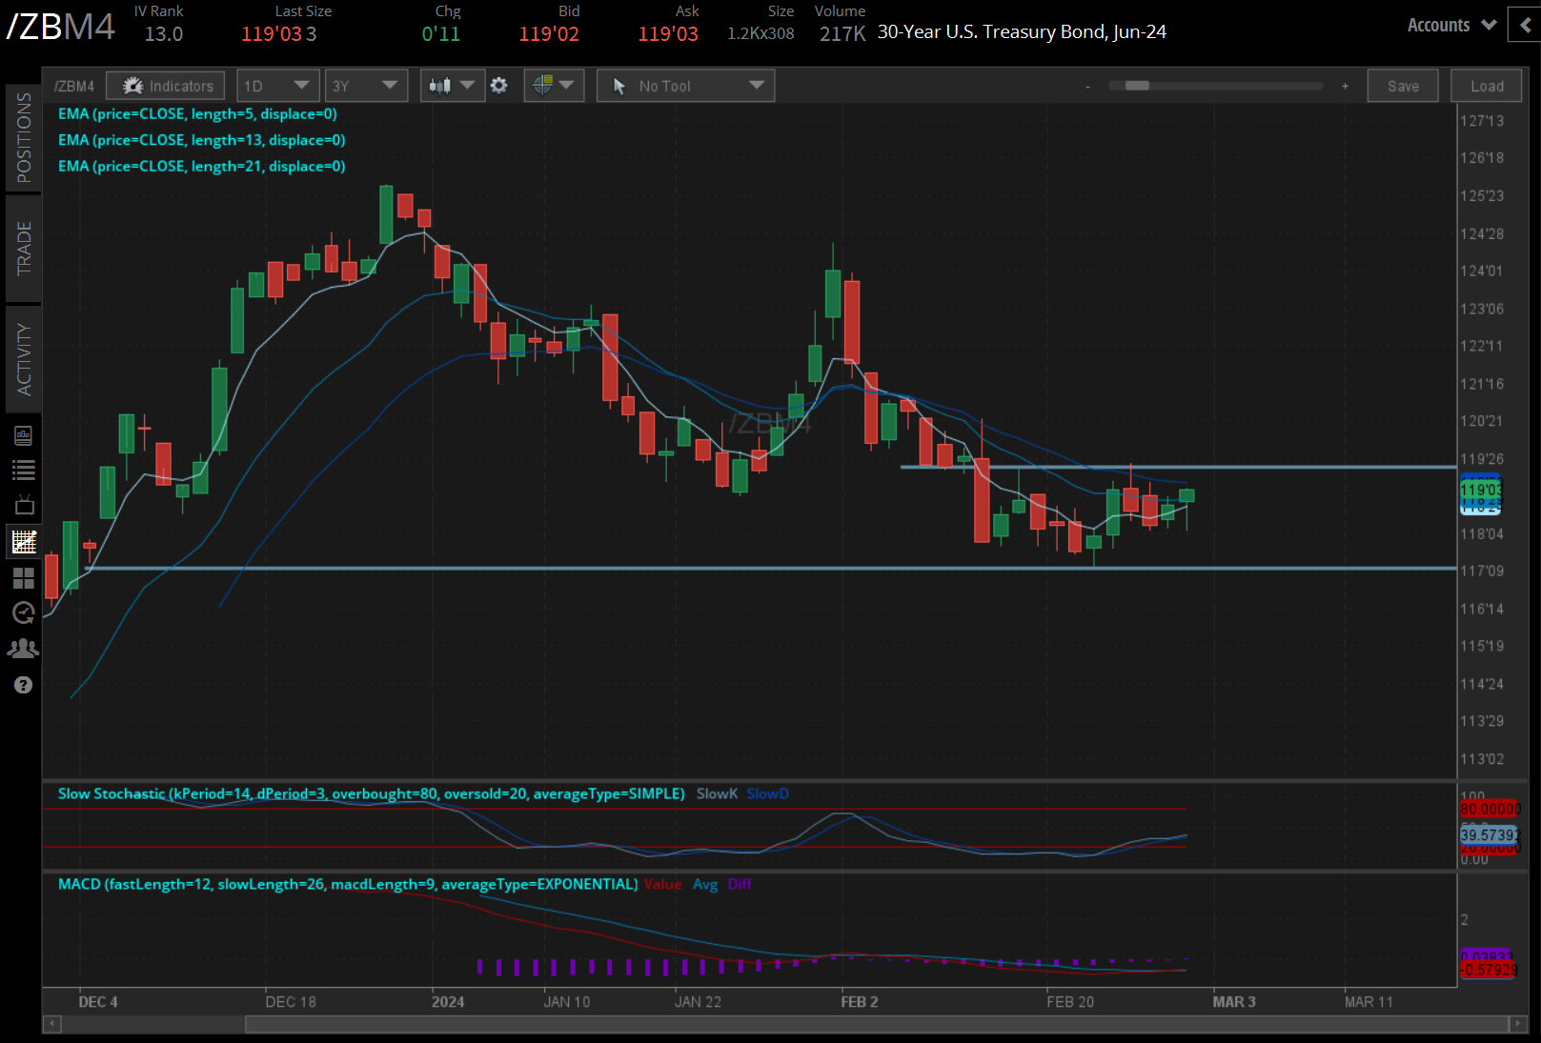The height and width of the screenshot is (1043, 1541).
Task: Click the Volume value 217K
Action: [x=842, y=34]
